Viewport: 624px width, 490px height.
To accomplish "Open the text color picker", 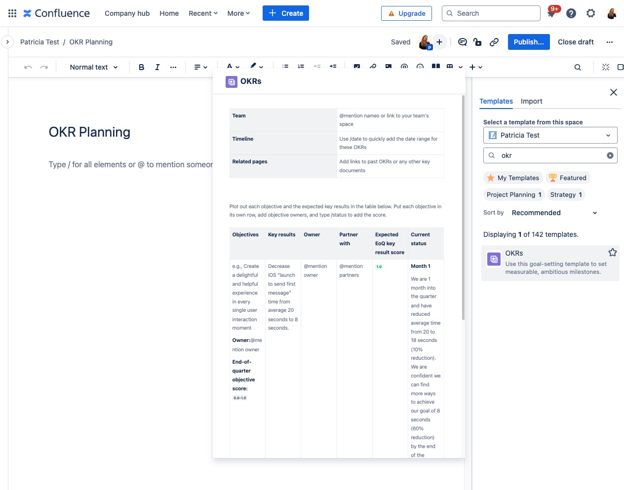I will (x=233, y=67).
